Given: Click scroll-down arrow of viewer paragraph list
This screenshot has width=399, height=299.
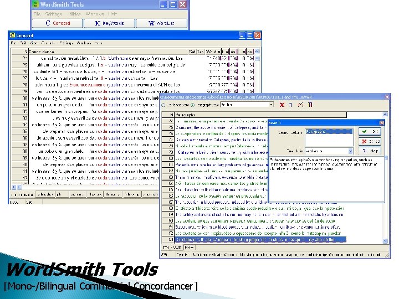Looking at the screenshot, I should [385, 240].
